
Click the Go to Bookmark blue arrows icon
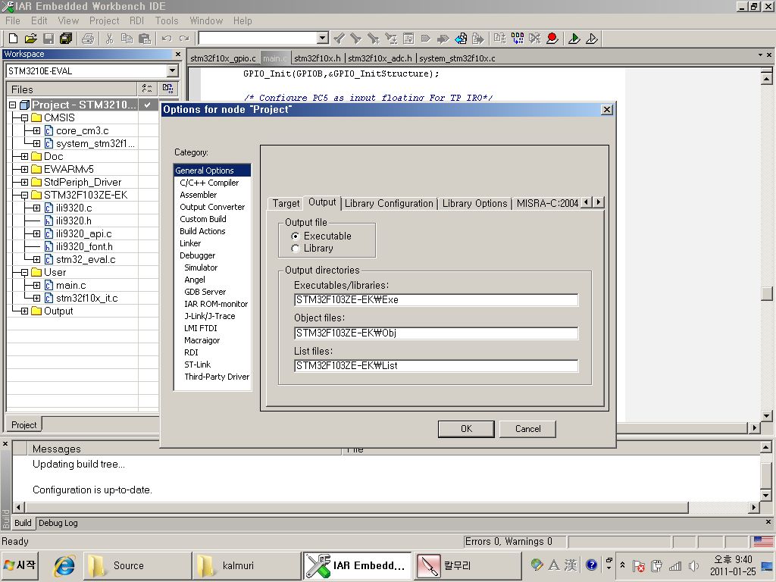[x=461, y=38]
